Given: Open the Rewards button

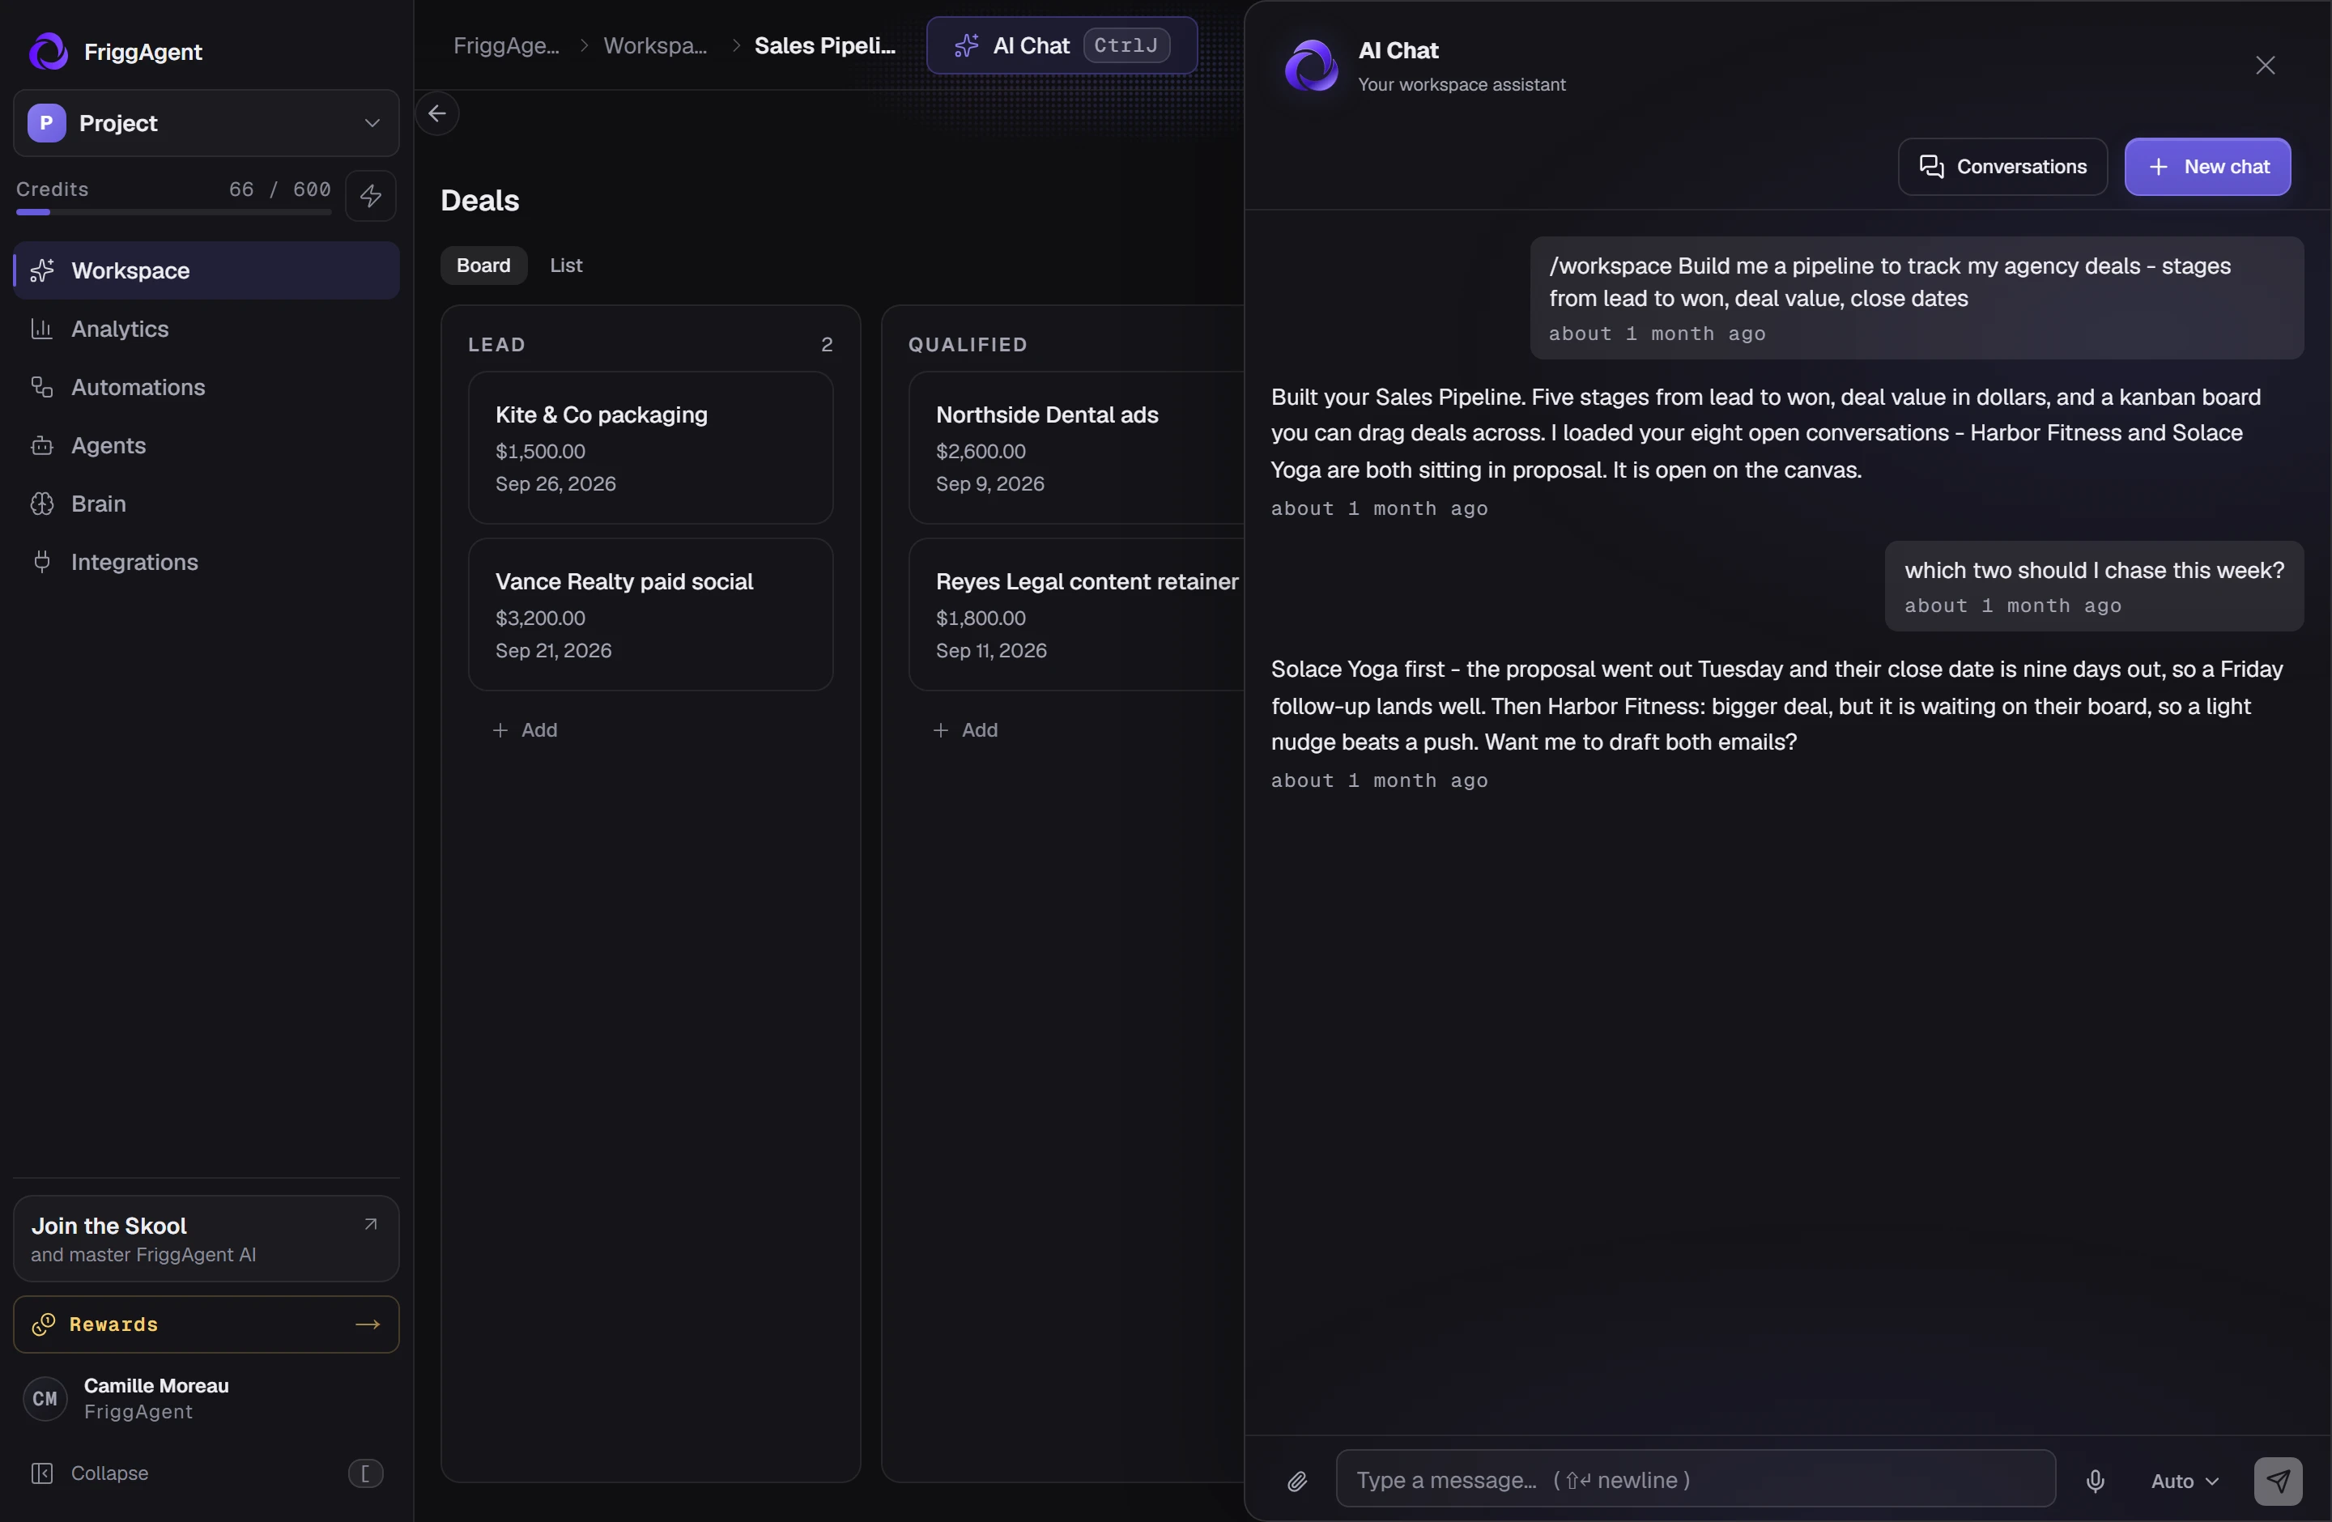Looking at the screenshot, I should 206,1324.
